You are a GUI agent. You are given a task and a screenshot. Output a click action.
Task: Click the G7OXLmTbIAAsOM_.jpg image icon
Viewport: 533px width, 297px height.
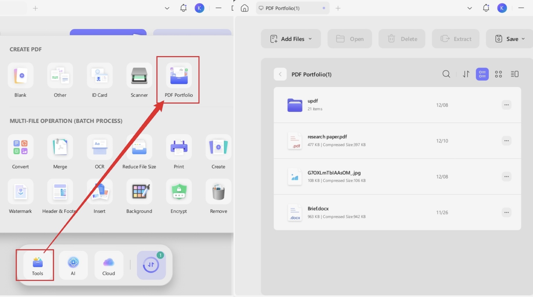coord(295,177)
